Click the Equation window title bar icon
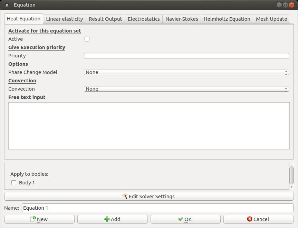The image size is (298, 228). pyautogui.click(x=7, y=5)
